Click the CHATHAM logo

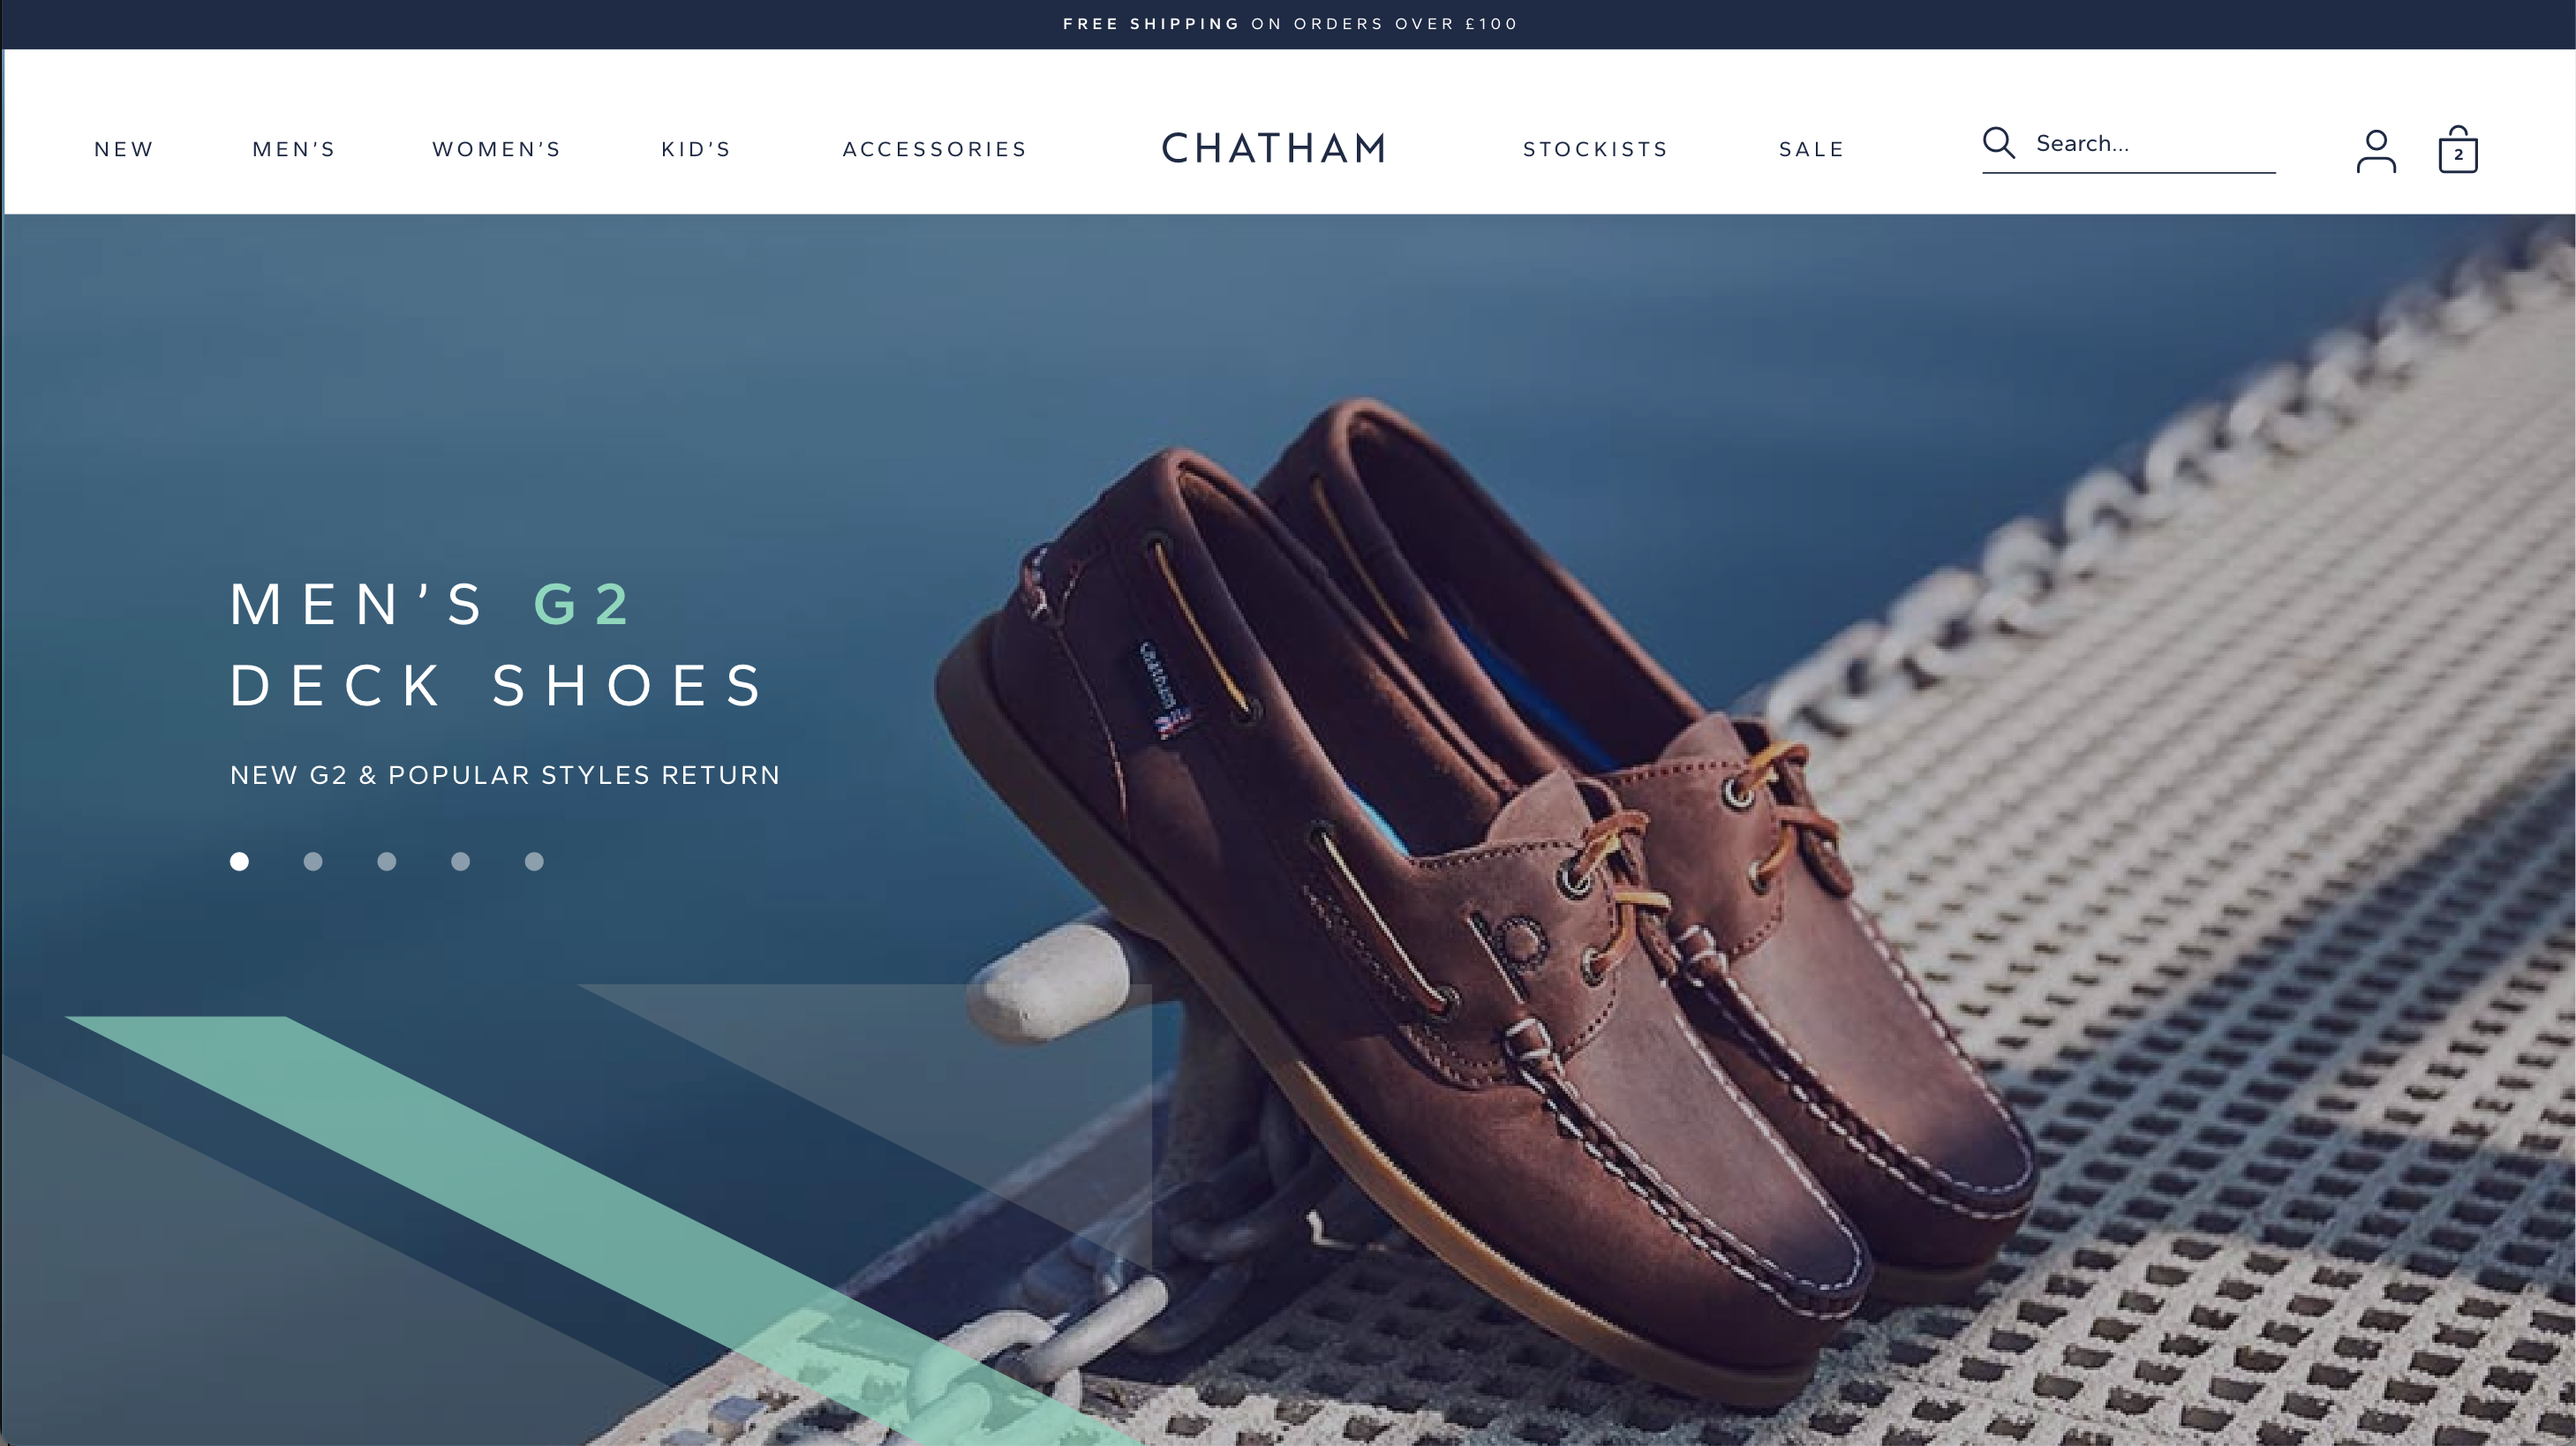1274,149
